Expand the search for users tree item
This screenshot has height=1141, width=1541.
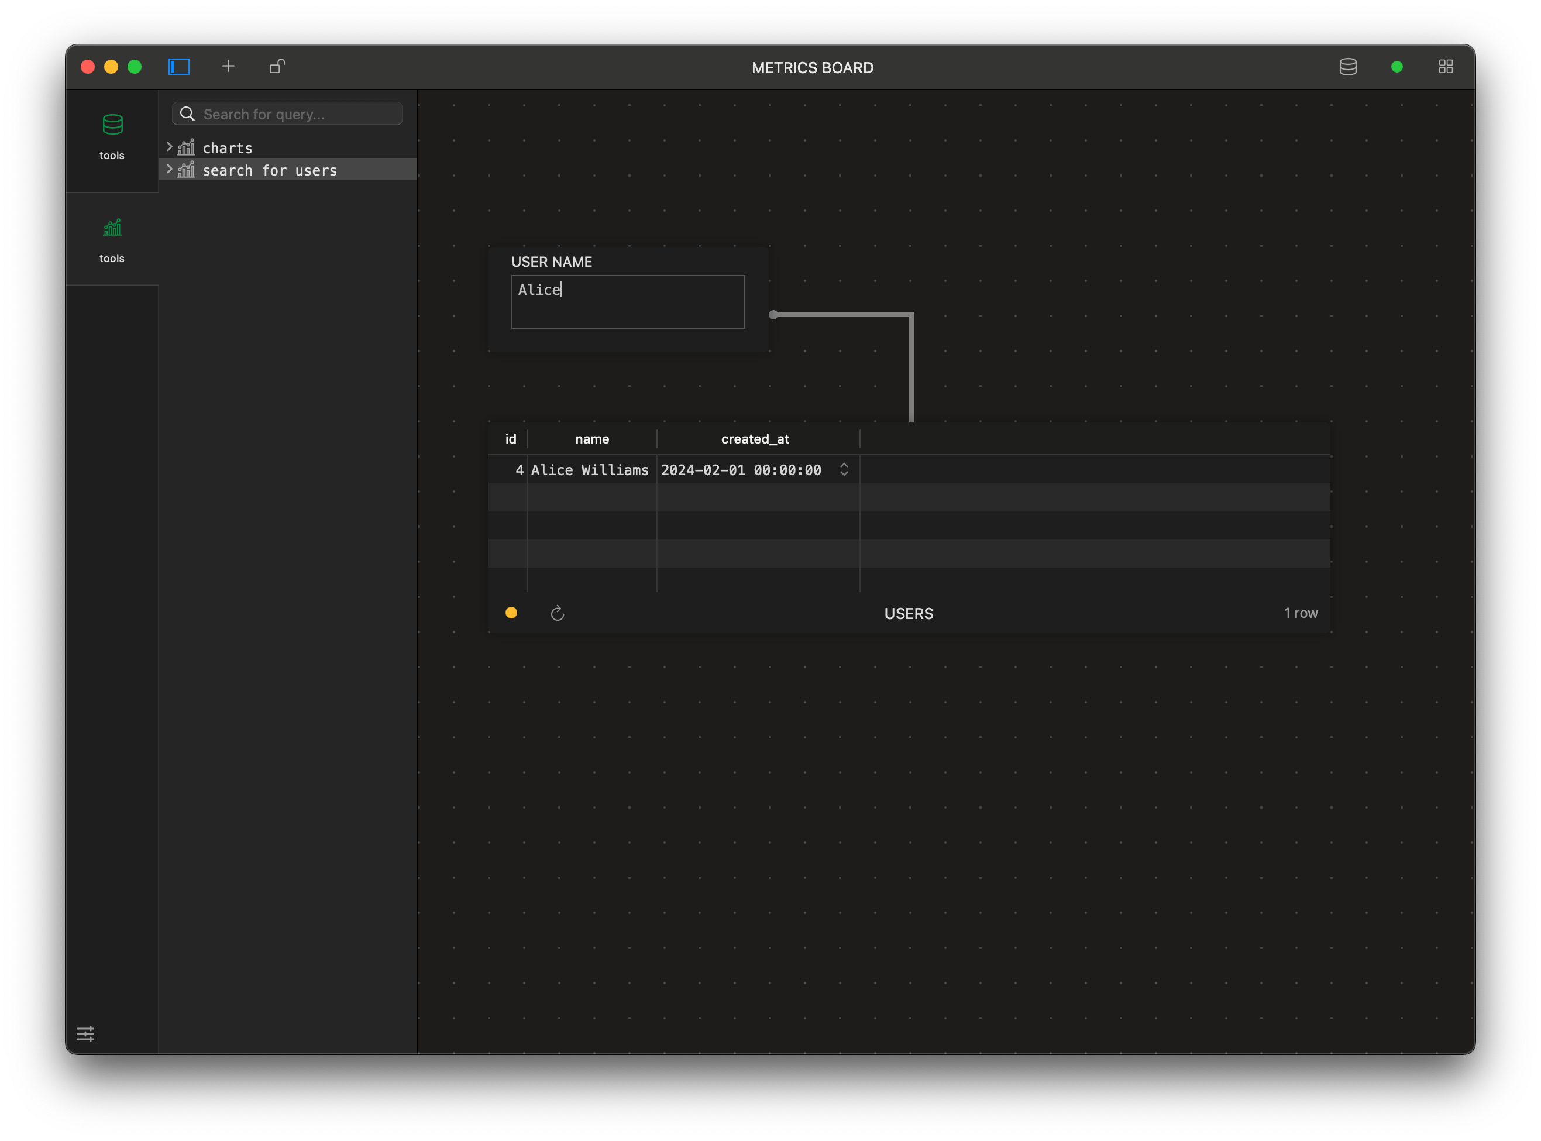click(169, 169)
